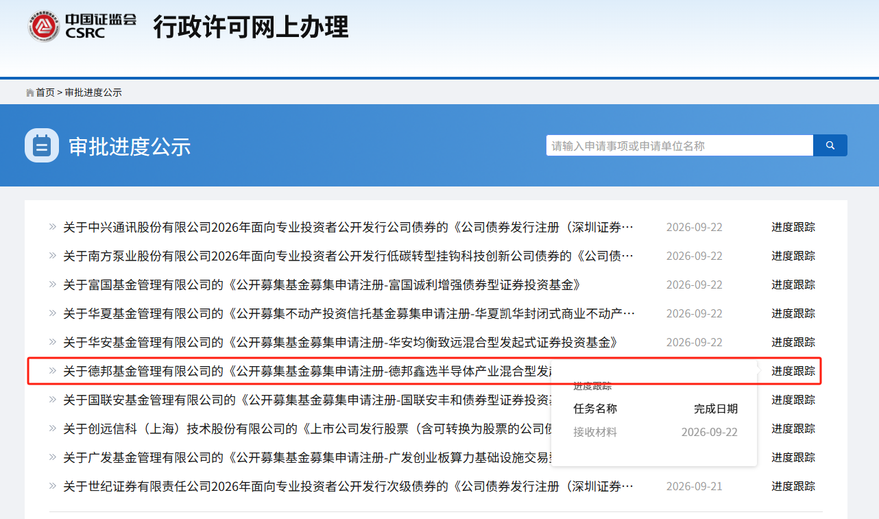The height and width of the screenshot is (519, 879).
Task: Click the arrow icon before 国联安基金 row
Action: [53, 399]
